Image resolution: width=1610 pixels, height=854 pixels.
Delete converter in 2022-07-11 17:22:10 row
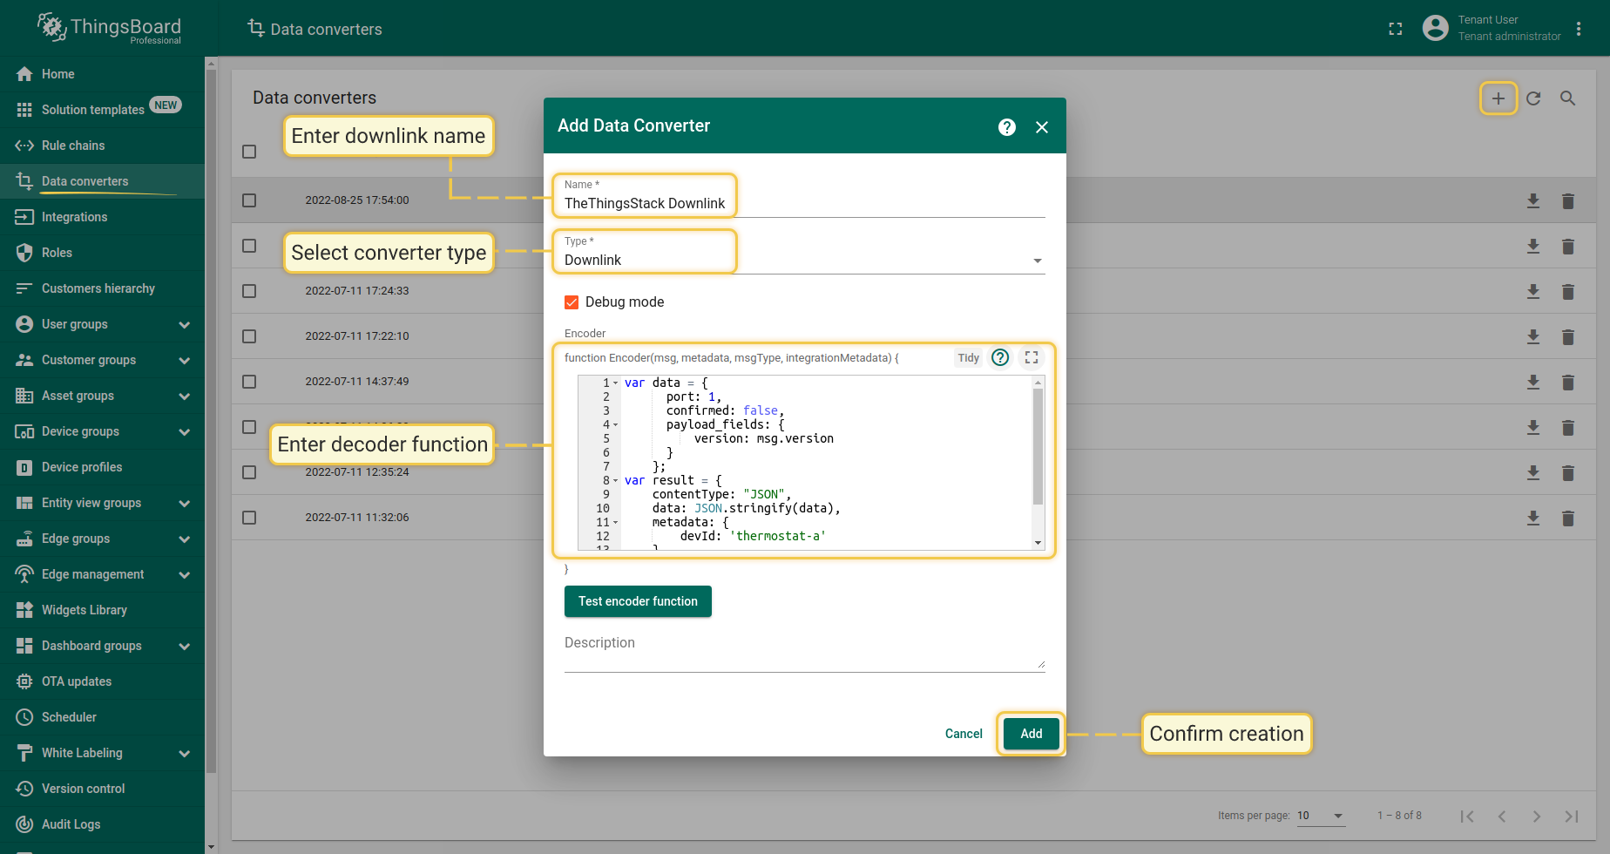pos(1568,337)
